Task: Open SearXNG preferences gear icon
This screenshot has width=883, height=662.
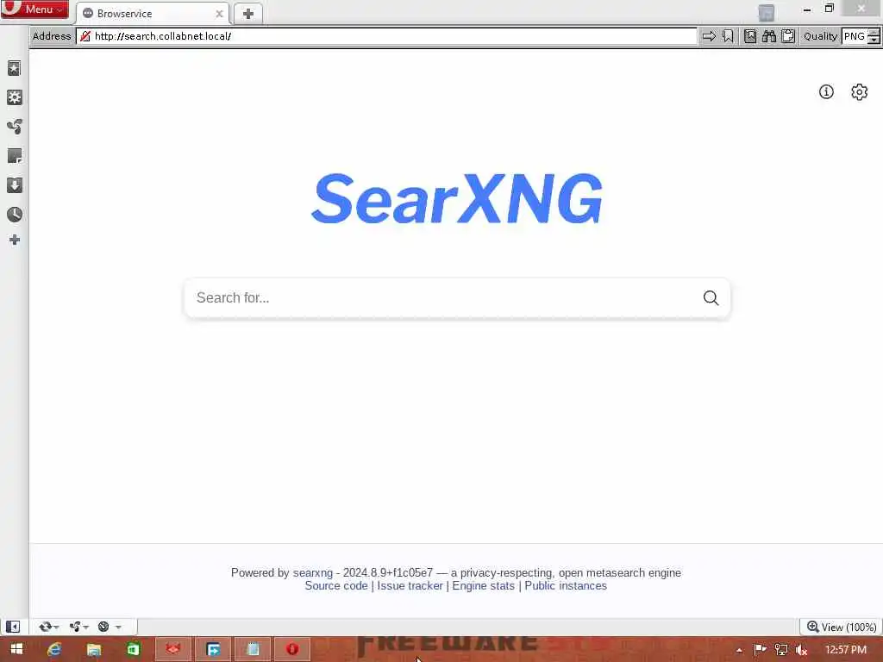Action: (860, 91)
